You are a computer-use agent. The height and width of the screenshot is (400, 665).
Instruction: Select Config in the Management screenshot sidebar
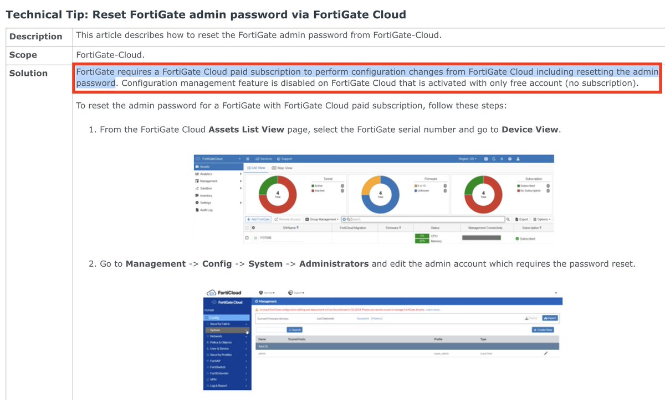227,318
